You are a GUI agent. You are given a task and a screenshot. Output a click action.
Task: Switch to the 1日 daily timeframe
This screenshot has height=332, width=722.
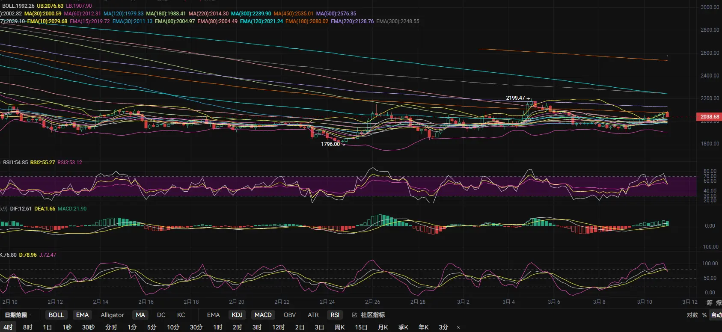[x=47, y=327]
